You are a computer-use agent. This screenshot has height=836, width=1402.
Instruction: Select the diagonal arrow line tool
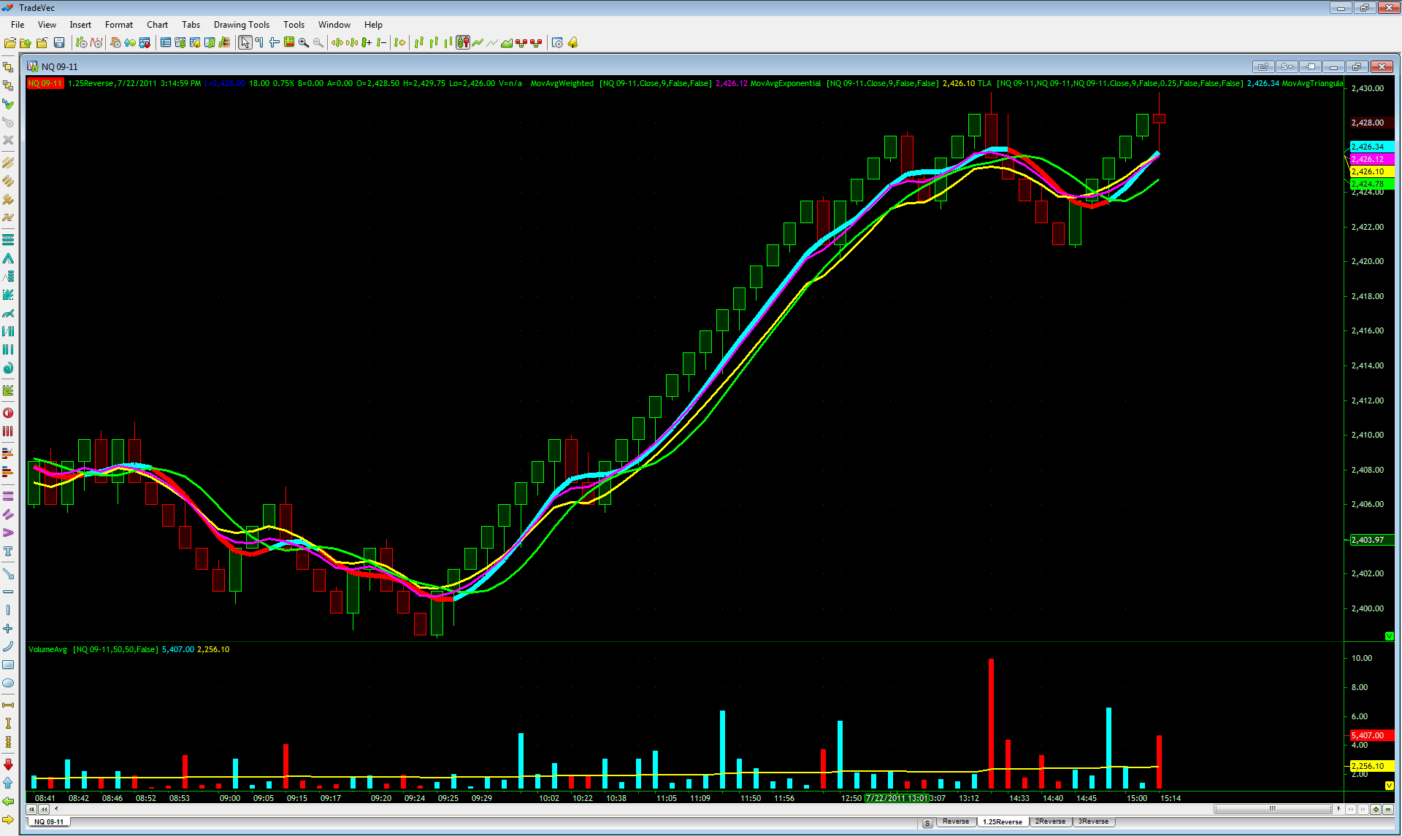[x=8, y=573]
